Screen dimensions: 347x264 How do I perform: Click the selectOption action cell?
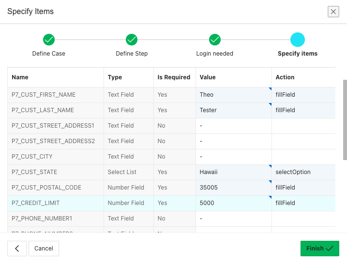tap(303, 172)
